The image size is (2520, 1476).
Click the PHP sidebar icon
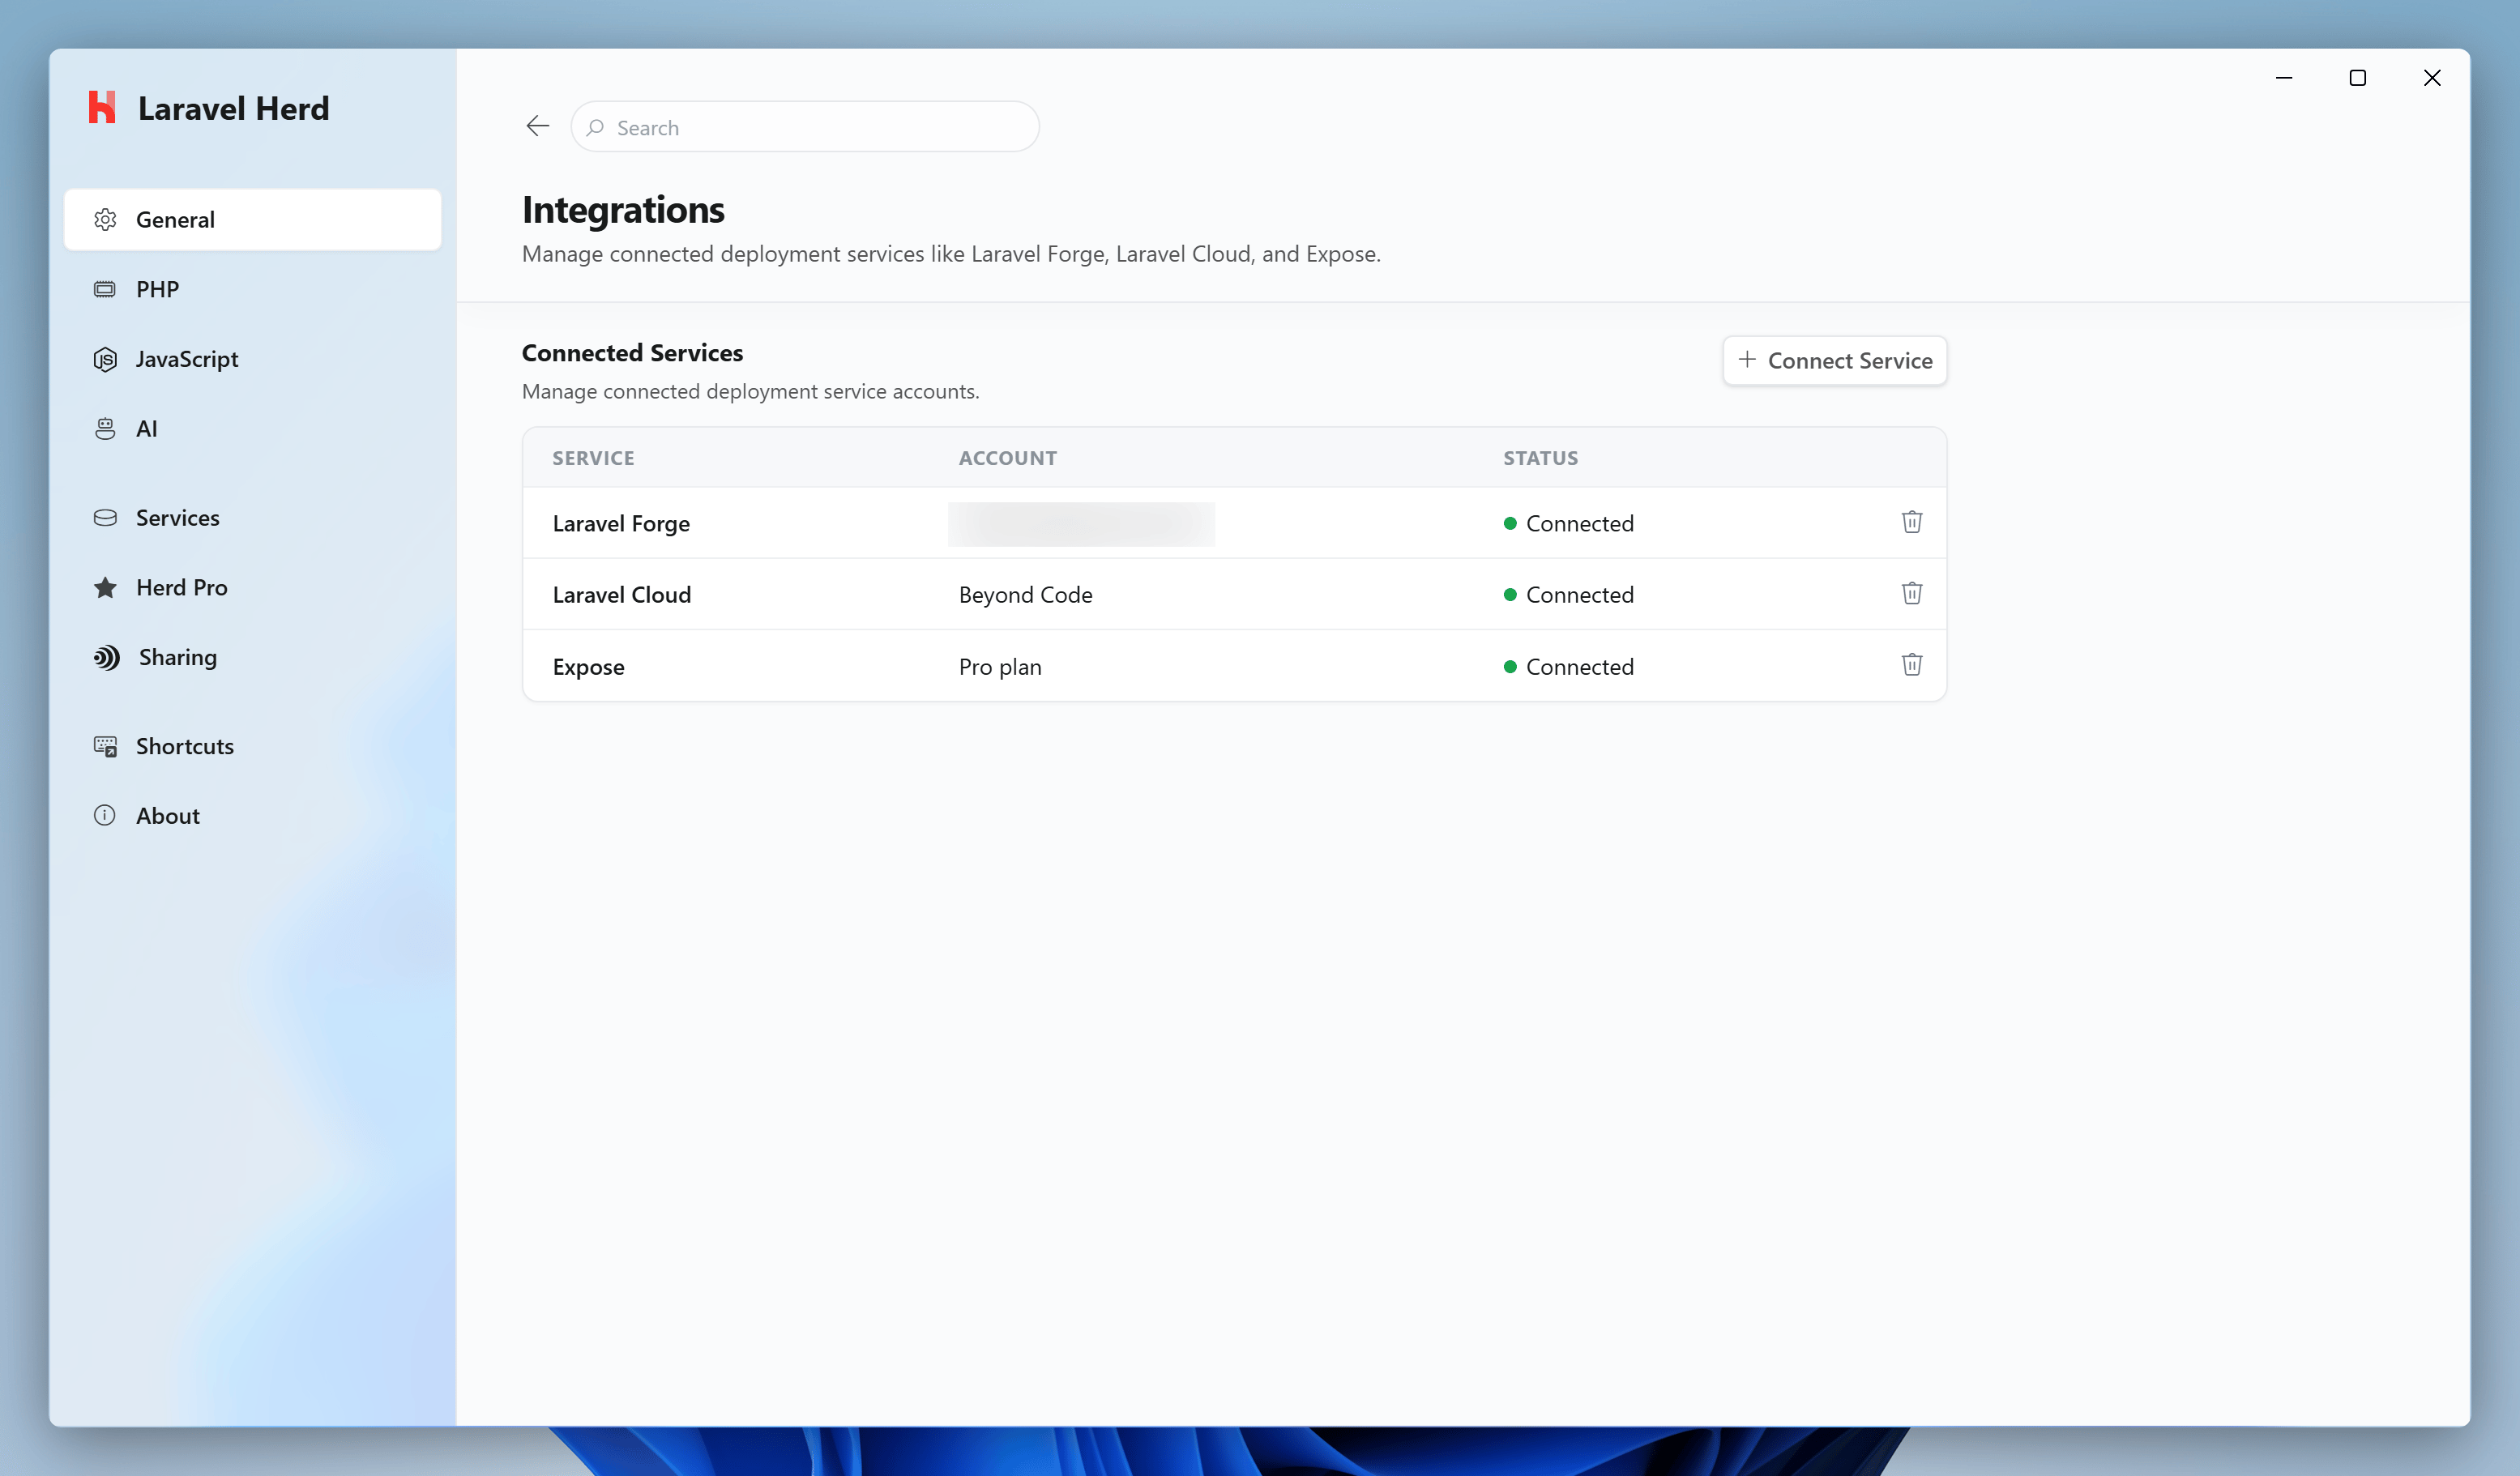pyautogui.click(x=105, y=289)
